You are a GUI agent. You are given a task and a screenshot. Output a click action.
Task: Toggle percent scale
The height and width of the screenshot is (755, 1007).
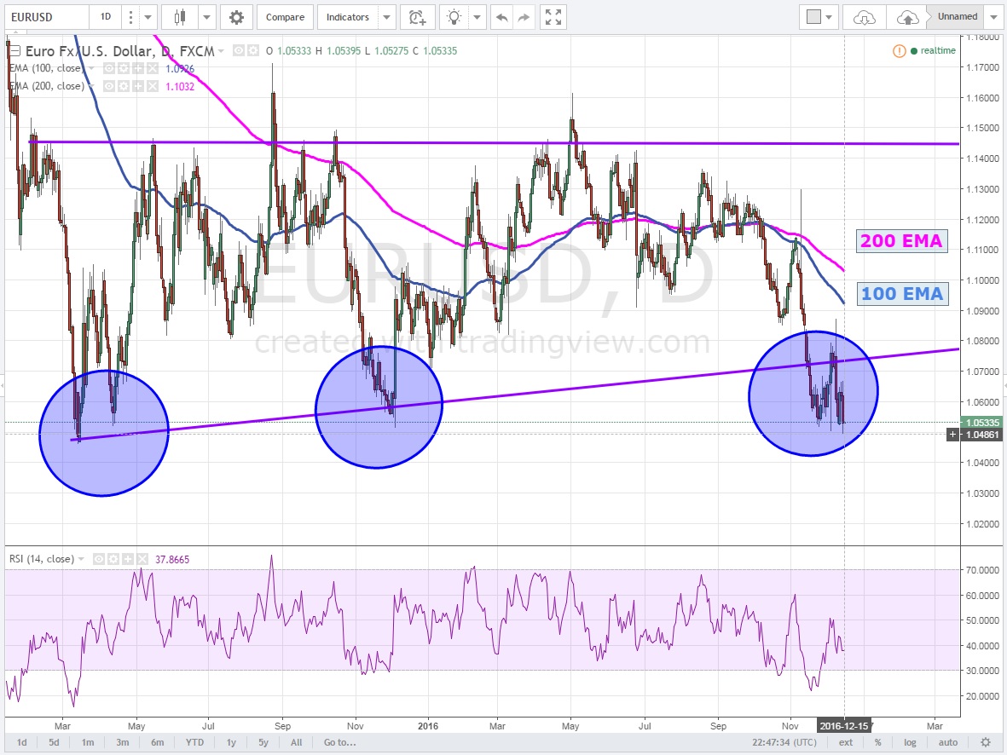[x=877, y=742]
